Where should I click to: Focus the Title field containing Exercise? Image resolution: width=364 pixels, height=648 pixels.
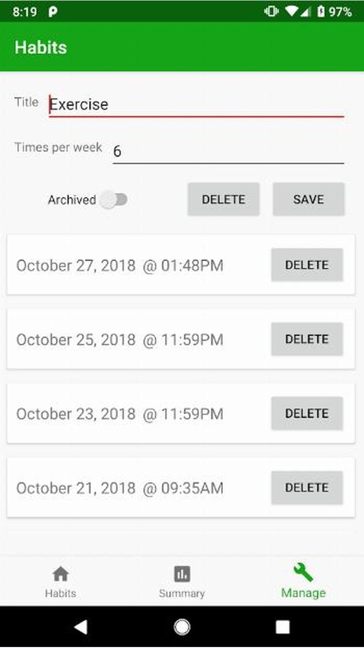click(x=196, y=105)
